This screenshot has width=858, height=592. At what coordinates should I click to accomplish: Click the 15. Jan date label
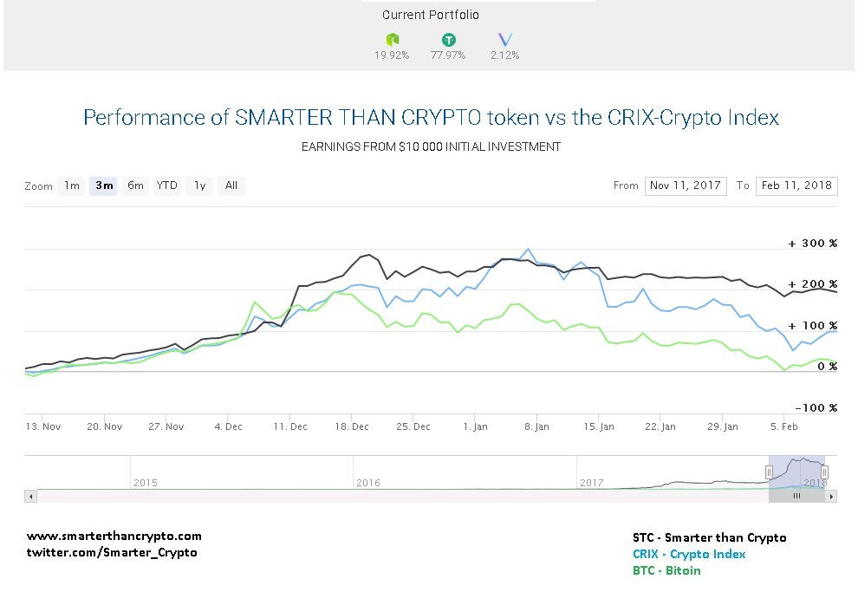599,426
